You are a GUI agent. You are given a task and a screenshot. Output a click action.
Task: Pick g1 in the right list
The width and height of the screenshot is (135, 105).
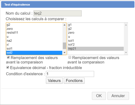[x=96, y=25]
